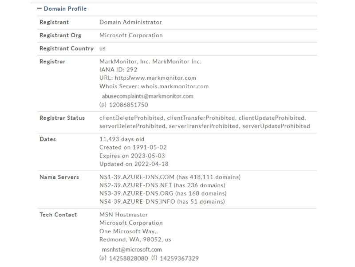Click the Registrant label
The image size is (355, 267).
(x=54, y=22)
